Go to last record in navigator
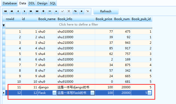Screen dimensions: 176x104 37,11
